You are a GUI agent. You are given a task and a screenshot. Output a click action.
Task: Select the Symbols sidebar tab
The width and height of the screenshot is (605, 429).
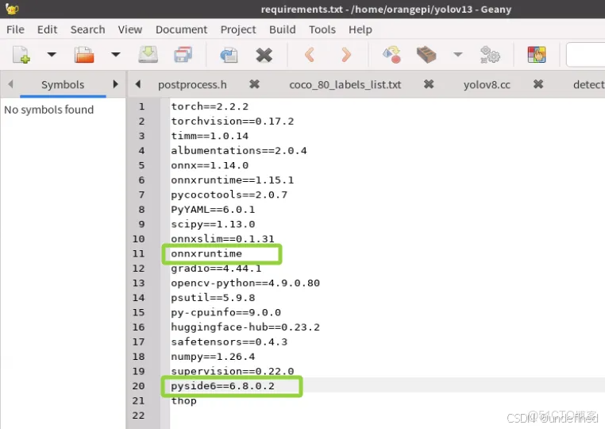click(63, 84)
